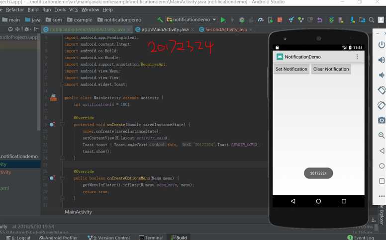
Task: Open the Event Log
Action: tap(361, 238)
